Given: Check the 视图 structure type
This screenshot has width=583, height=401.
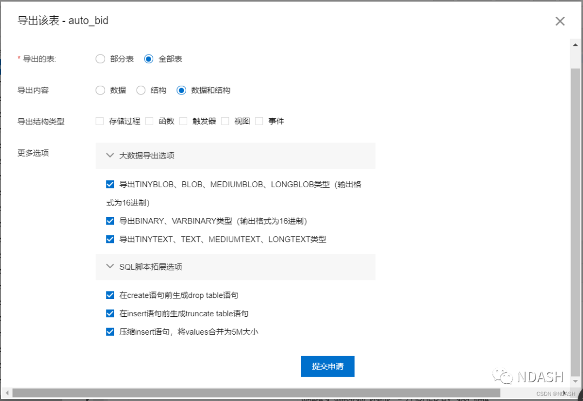Looking at the screenshot, I should pos(225,121).
